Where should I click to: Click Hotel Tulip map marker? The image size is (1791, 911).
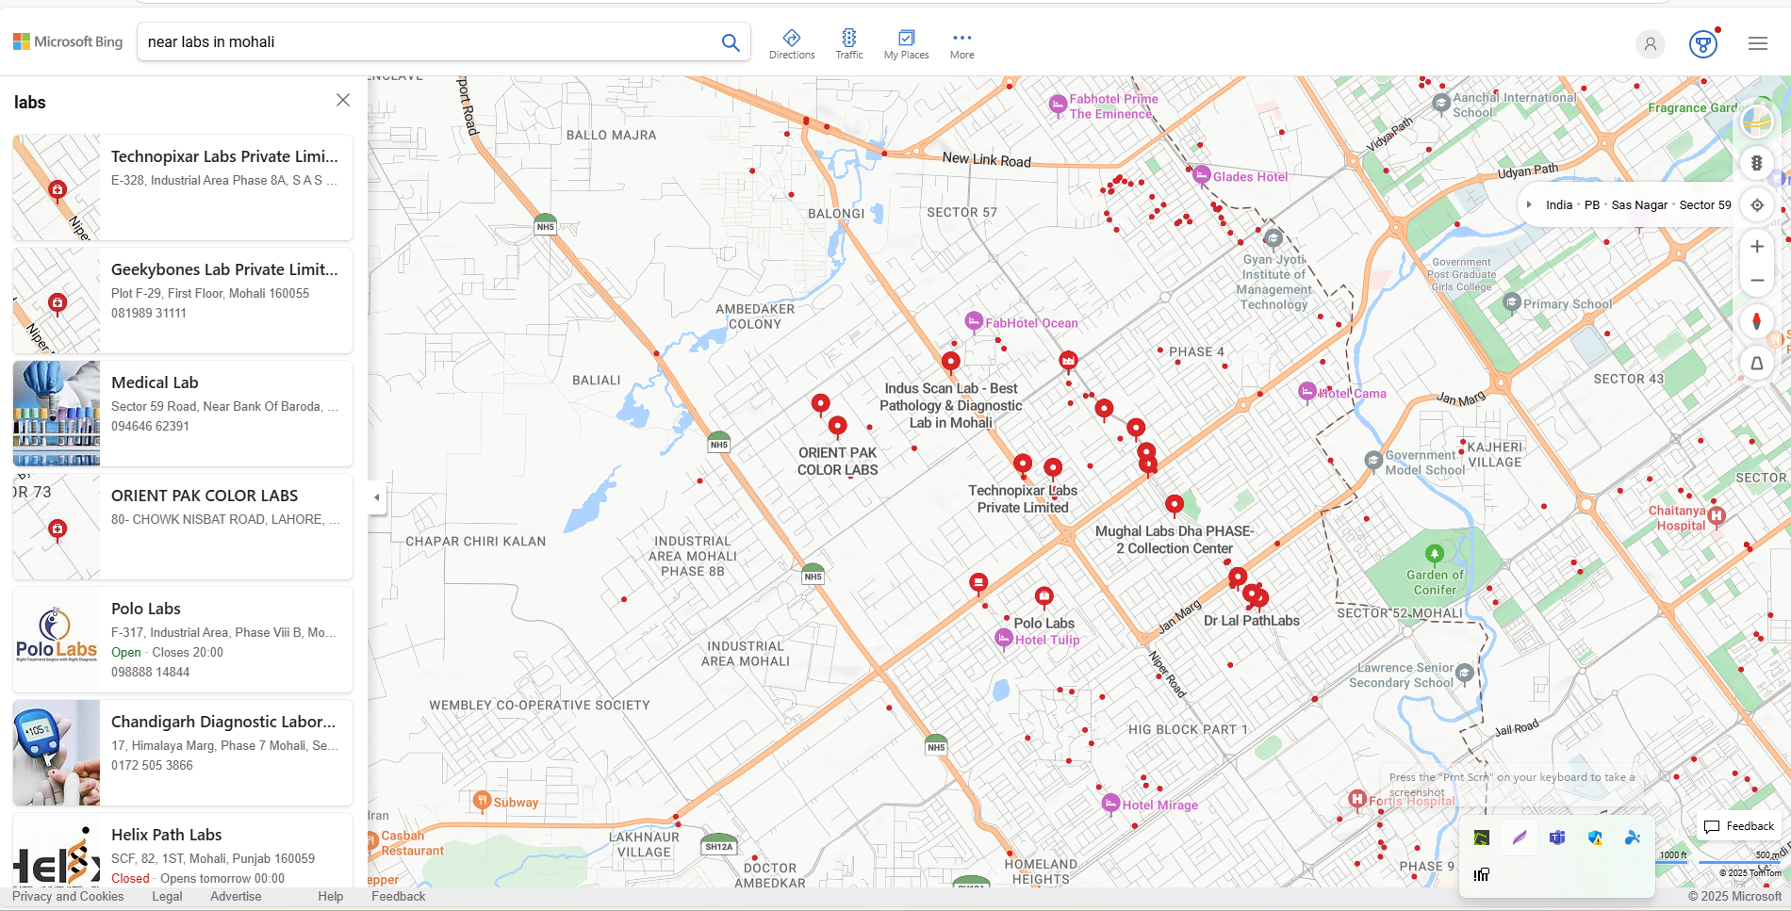(x=1004, y=639)
